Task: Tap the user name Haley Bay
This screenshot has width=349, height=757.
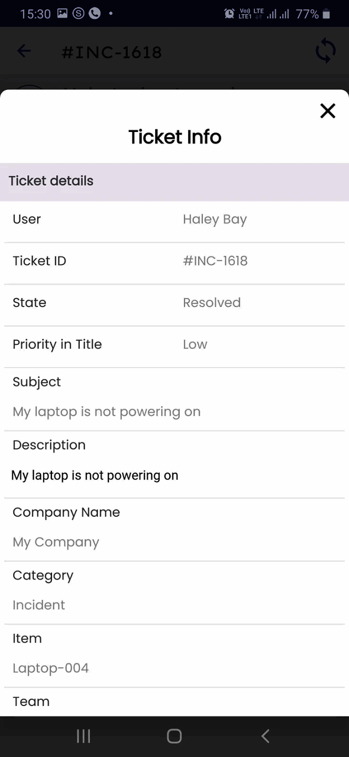Action: [214, 219]
